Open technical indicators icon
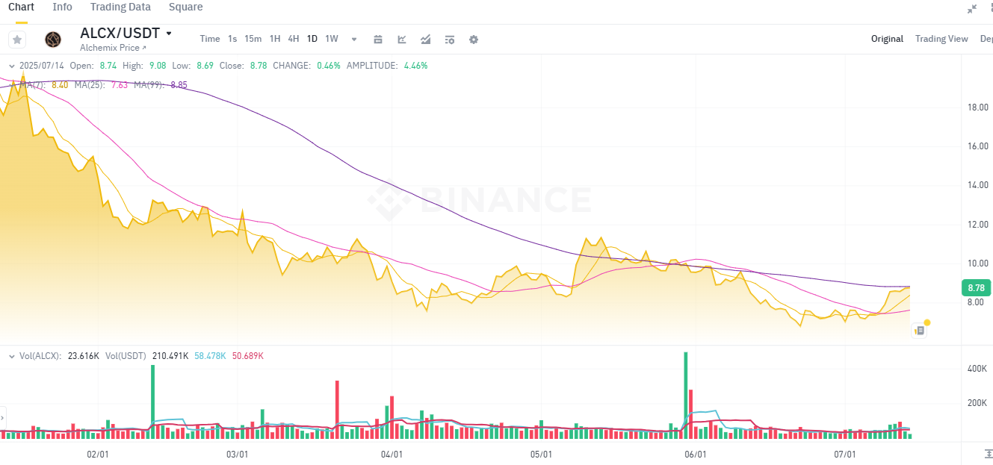Screen dimensions: 993x465 (426, 40)
